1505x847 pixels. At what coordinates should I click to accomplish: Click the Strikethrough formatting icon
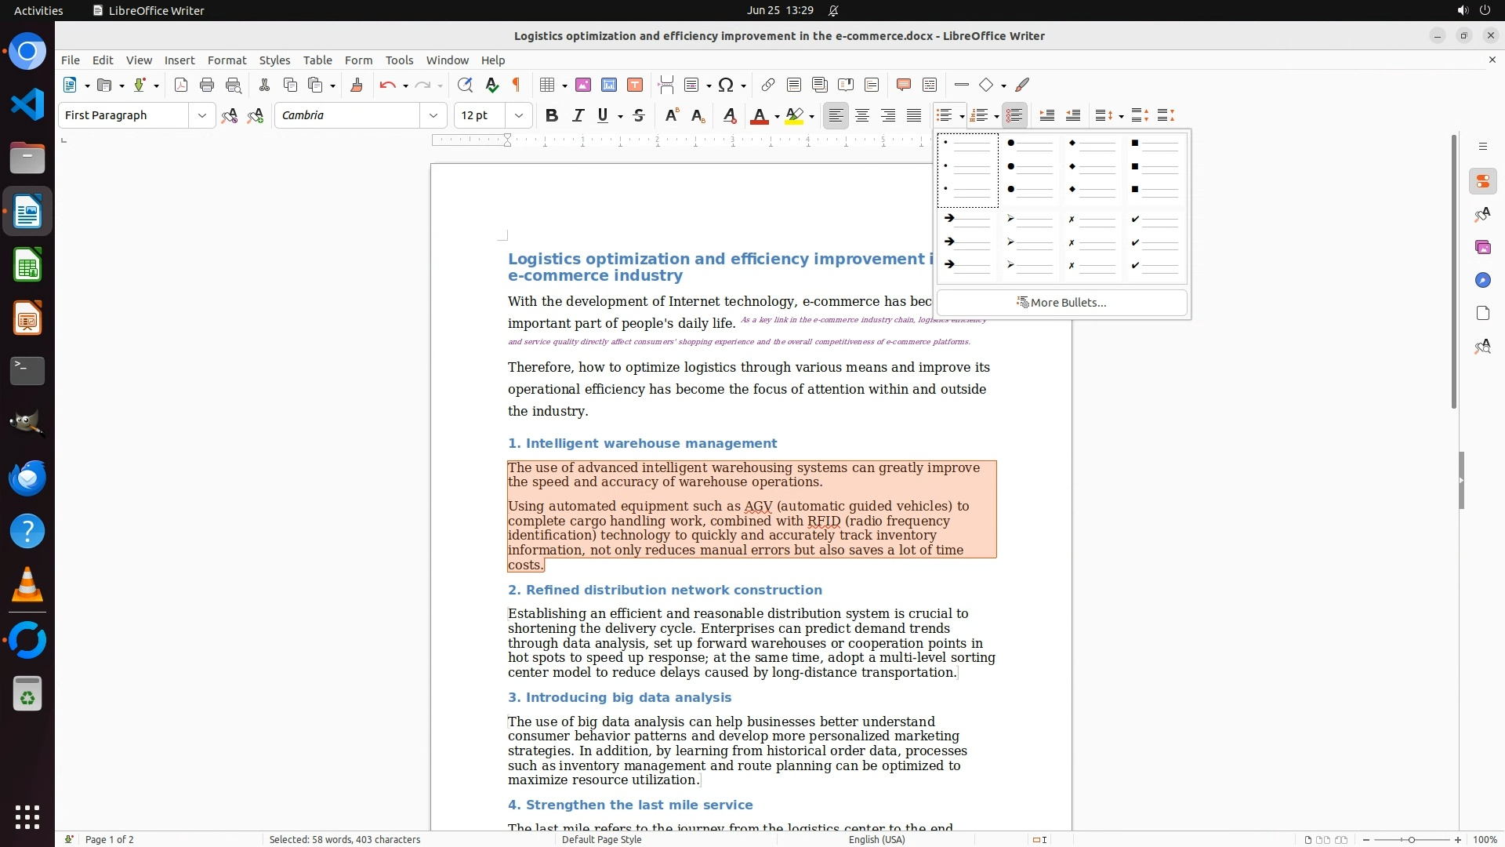tap(639, 115)
